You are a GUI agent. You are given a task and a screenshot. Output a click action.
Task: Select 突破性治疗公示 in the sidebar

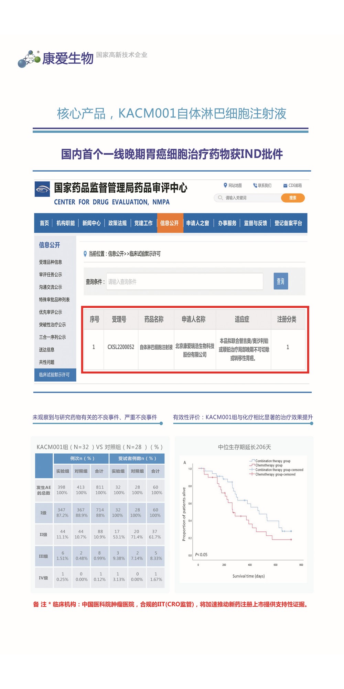[52, 325]
